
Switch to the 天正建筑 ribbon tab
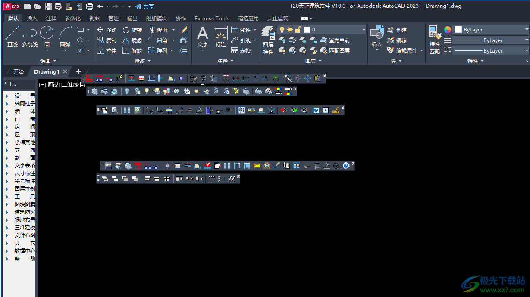pos(277,19)
